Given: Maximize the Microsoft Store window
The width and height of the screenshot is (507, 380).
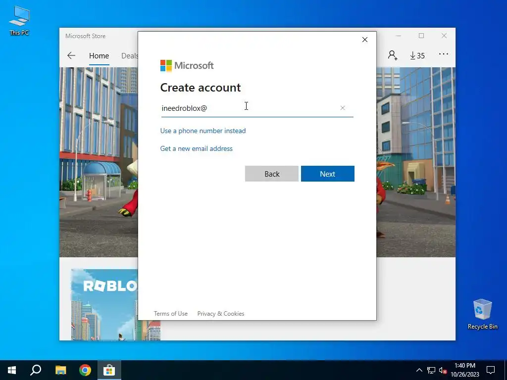Looking at the screenshot, I should (421, 36).
